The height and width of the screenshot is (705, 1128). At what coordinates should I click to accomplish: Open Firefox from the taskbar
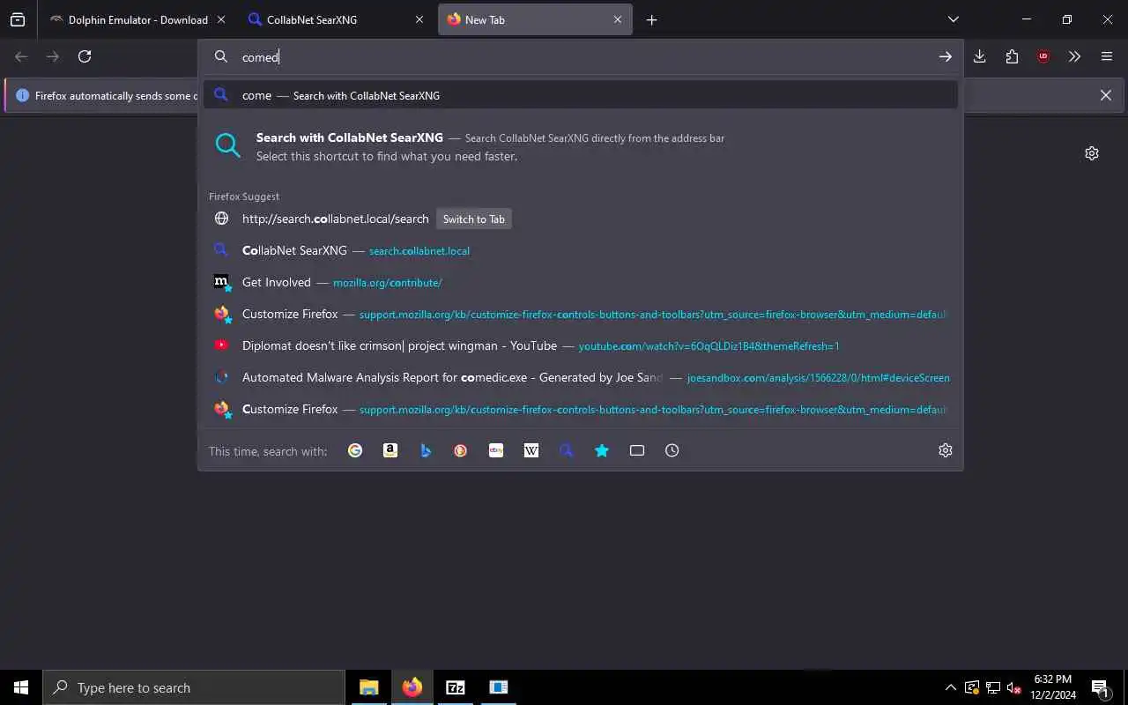(412, 687)
